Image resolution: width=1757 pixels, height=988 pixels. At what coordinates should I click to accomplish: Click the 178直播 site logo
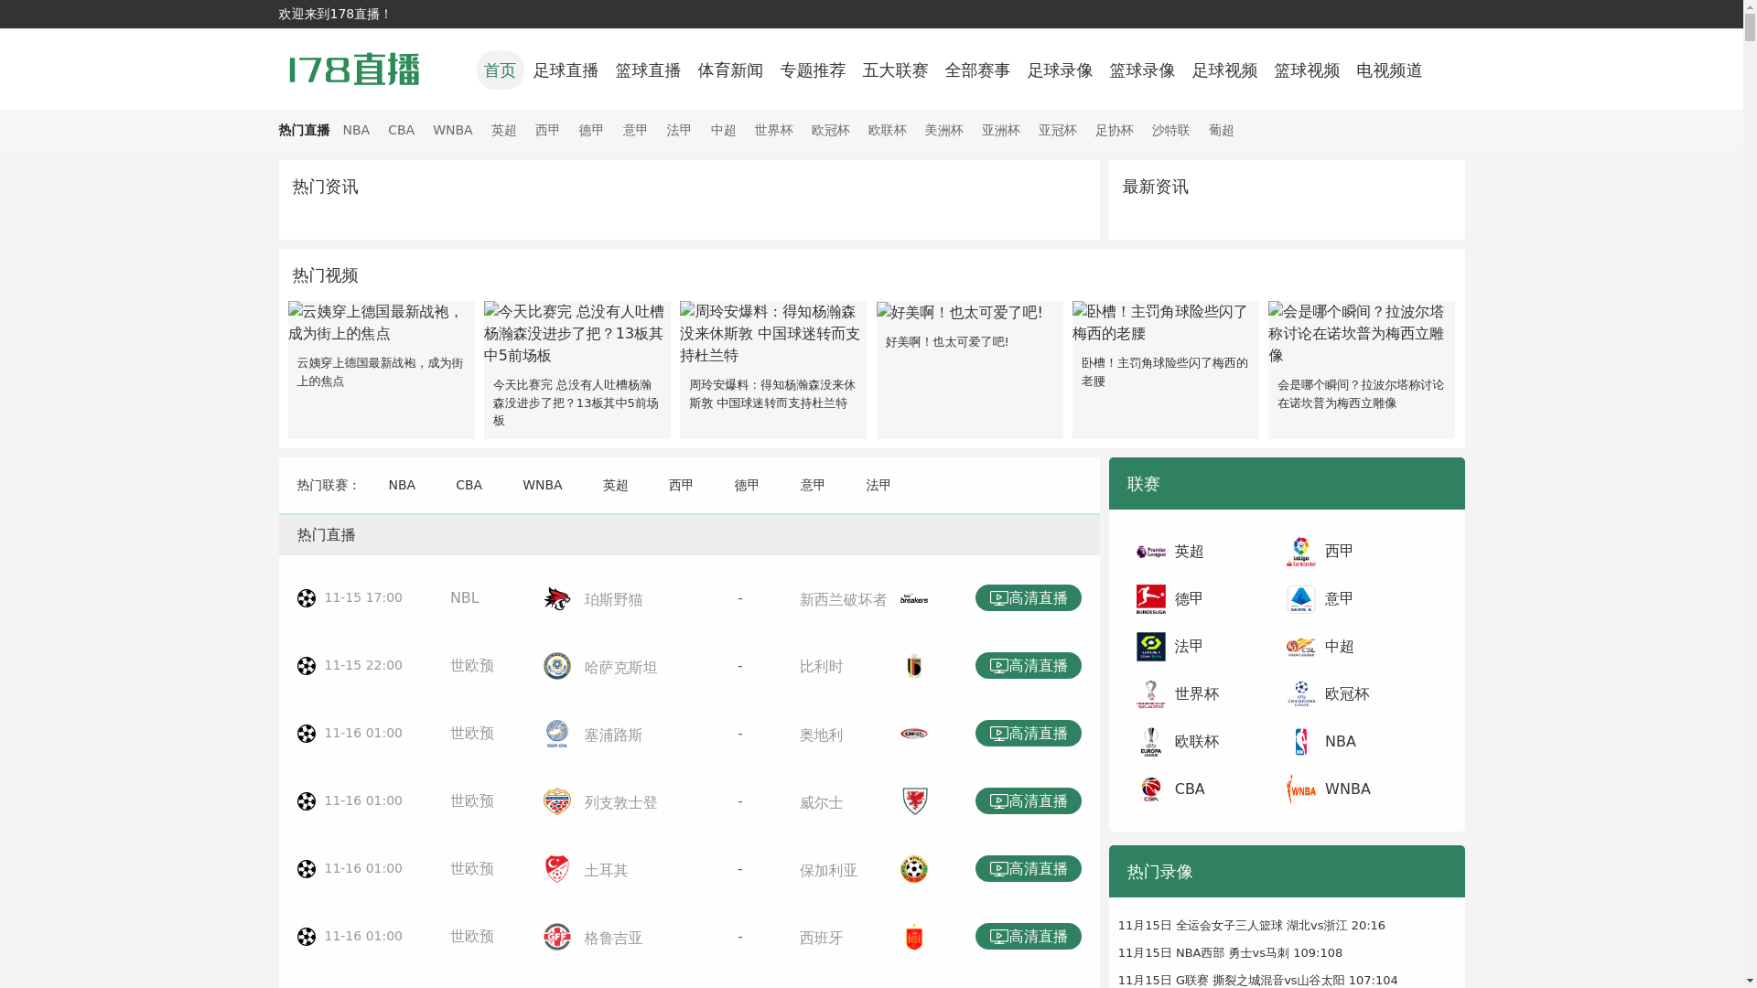tap(354, 70)
